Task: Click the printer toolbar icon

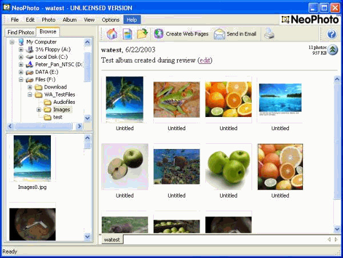Action: (x=269, y=34)
